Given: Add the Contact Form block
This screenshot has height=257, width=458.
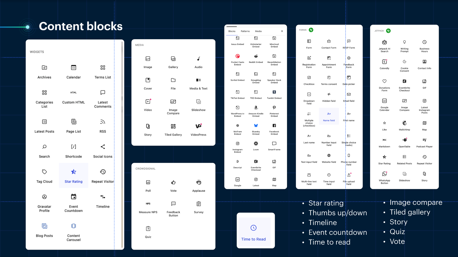Looking at the screenshot, I should [329, 44].
